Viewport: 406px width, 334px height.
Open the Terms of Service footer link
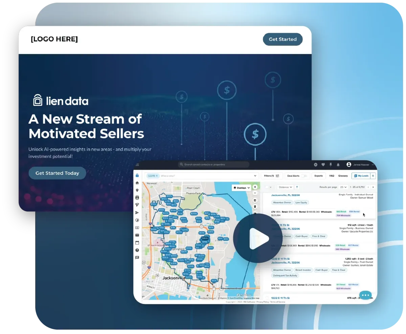point(277,302)
